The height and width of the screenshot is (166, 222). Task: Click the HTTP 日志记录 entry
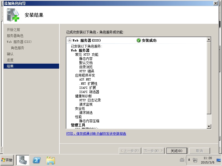pyautogui.click(x=90, y=100)
